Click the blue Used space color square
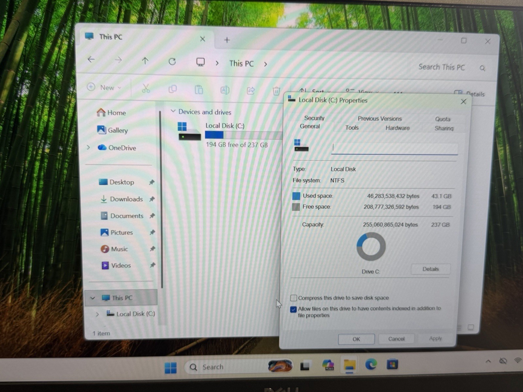 pos(296,196)
